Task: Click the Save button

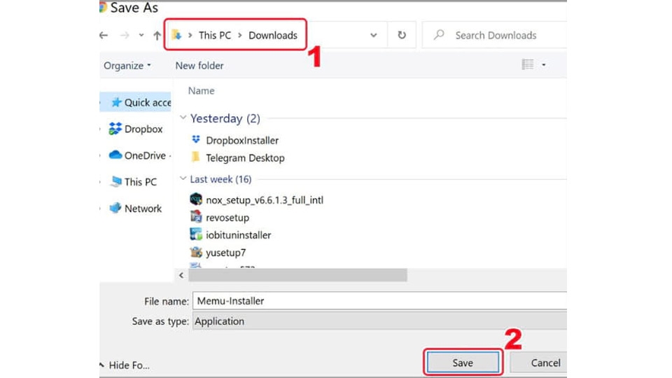Action: (x=463, y=363)
